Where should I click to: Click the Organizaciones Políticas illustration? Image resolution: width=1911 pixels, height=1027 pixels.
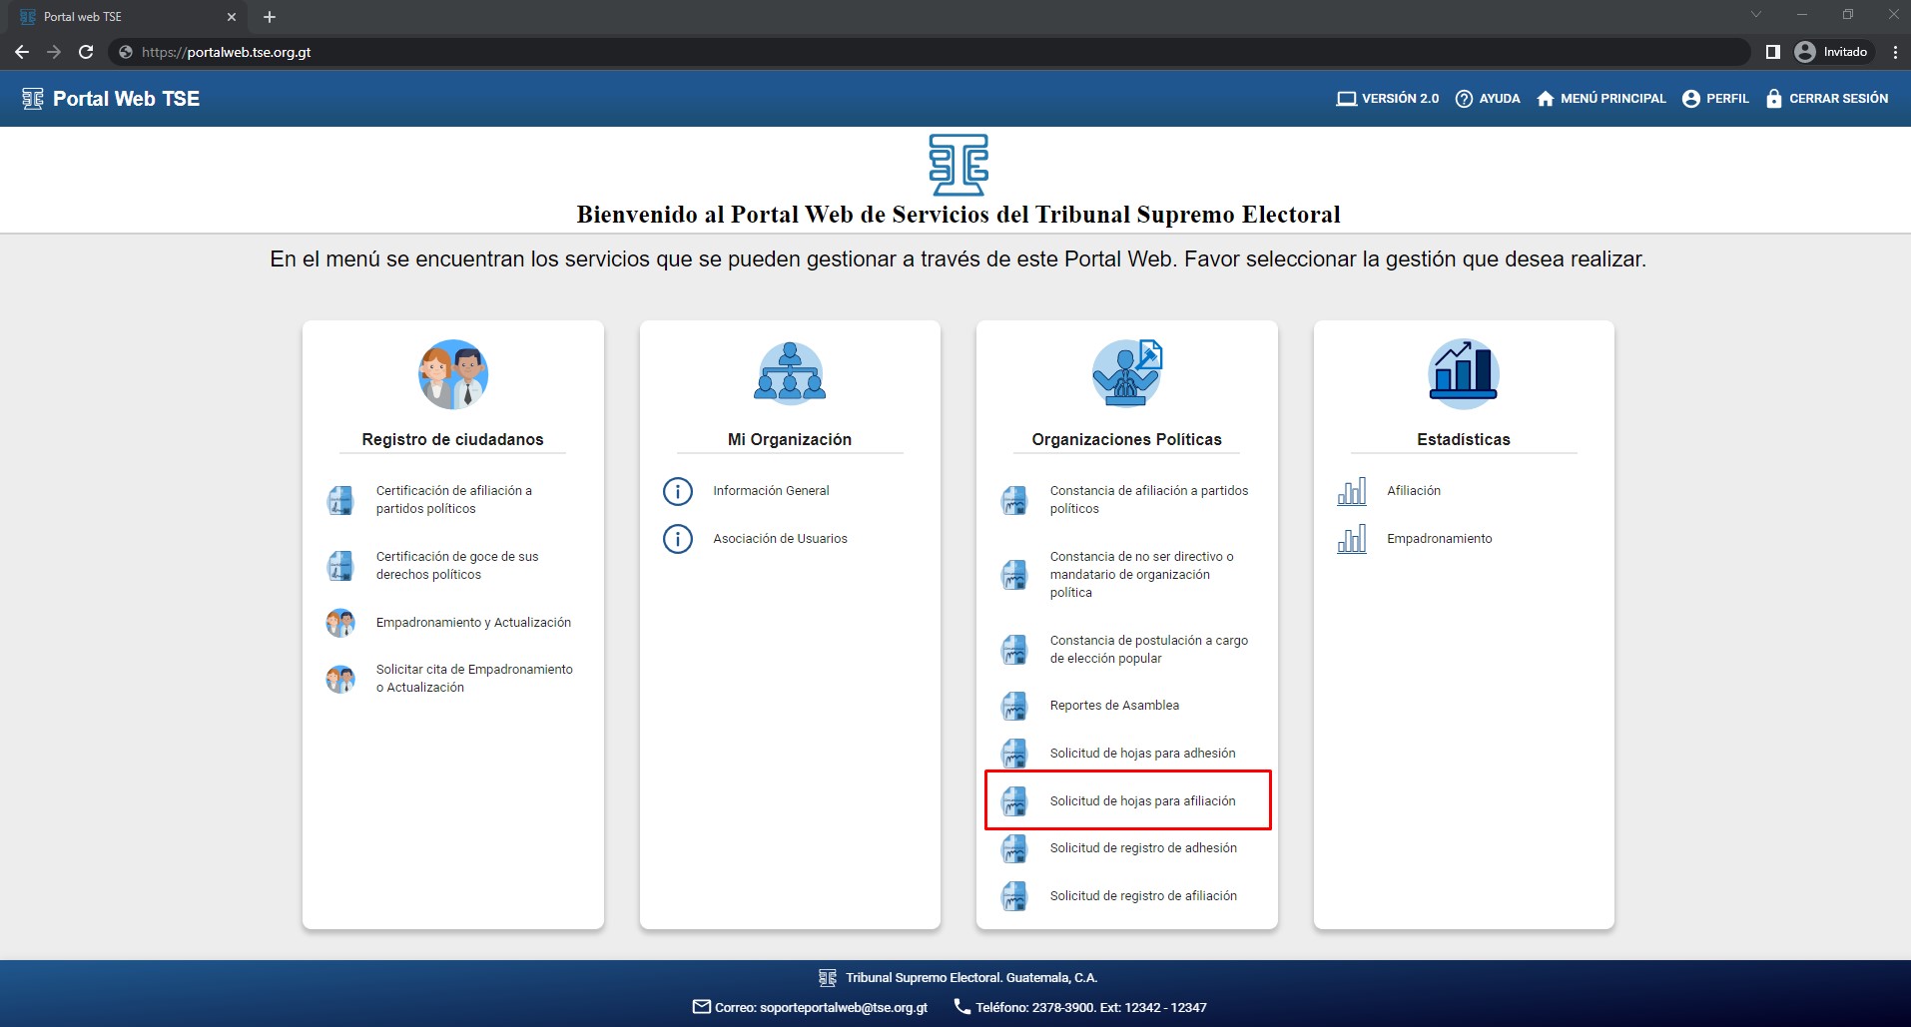click(1126, 374)
